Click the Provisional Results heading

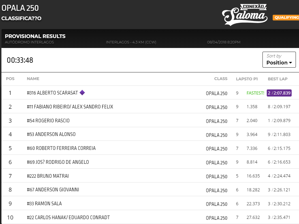coord(35,36)
